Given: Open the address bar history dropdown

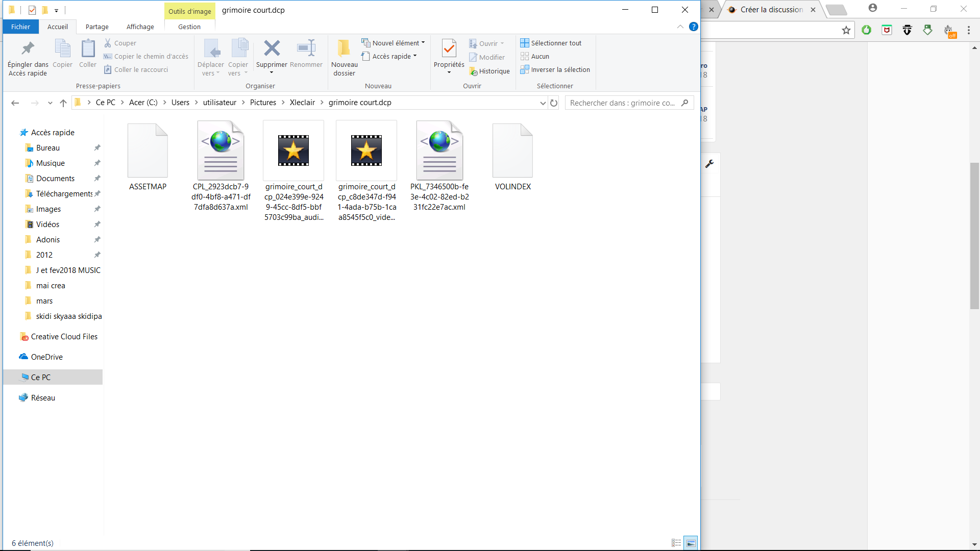Looking at the screenshot, I should [x=543, y=103].
